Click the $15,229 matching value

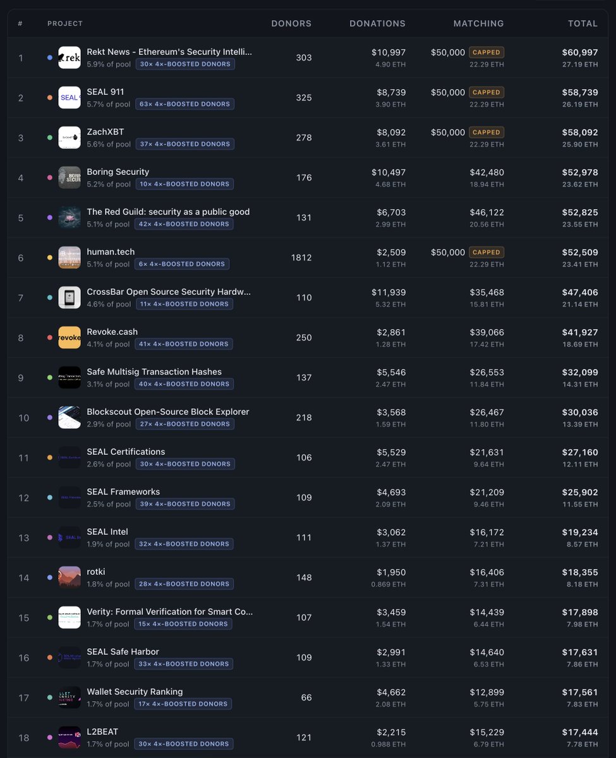486,732
